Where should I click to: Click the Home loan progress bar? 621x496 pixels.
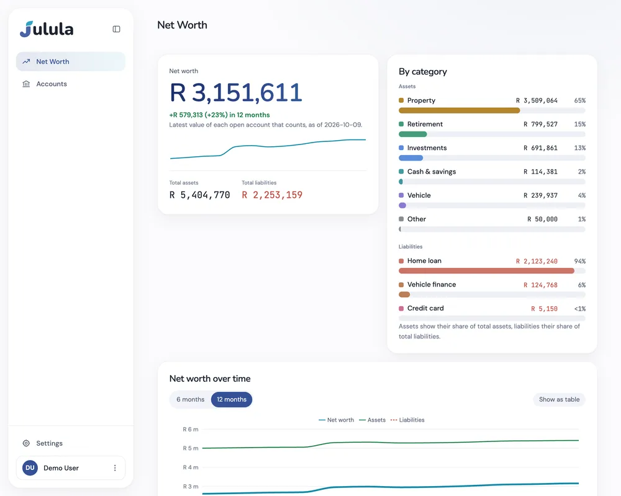click(492, 271)
